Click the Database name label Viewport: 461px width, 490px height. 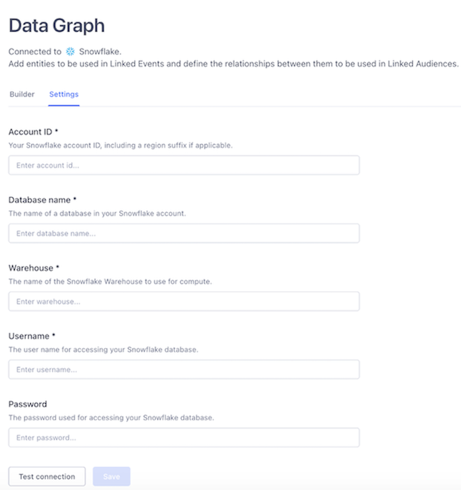[x=42, y=200]
